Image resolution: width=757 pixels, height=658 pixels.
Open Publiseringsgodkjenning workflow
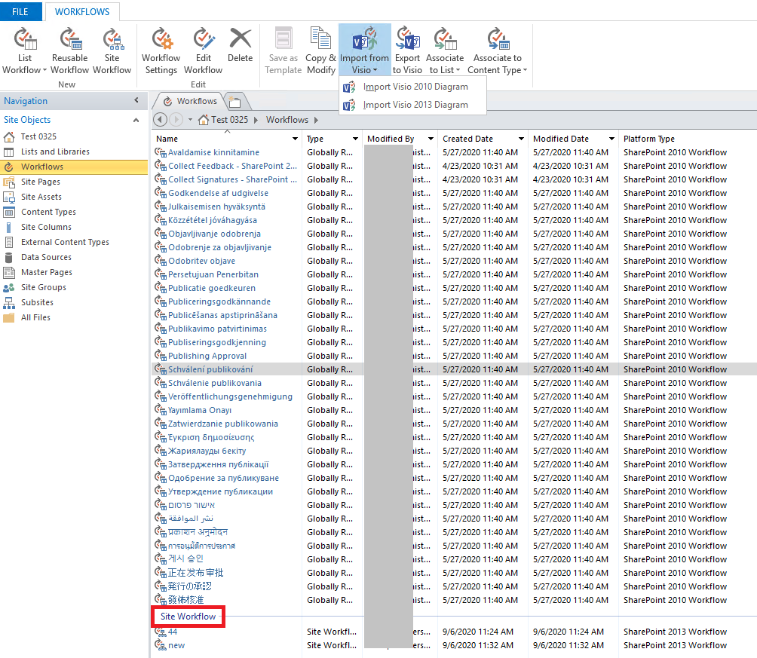click(216, 342)
